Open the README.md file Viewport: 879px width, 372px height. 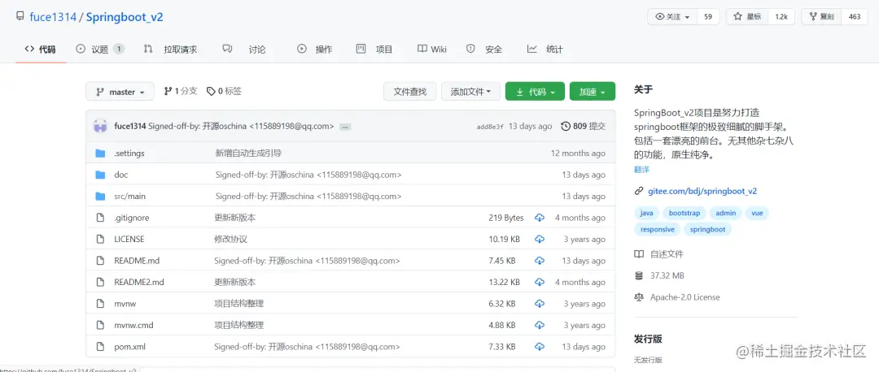pyautogui.click(x=137, y=261)
